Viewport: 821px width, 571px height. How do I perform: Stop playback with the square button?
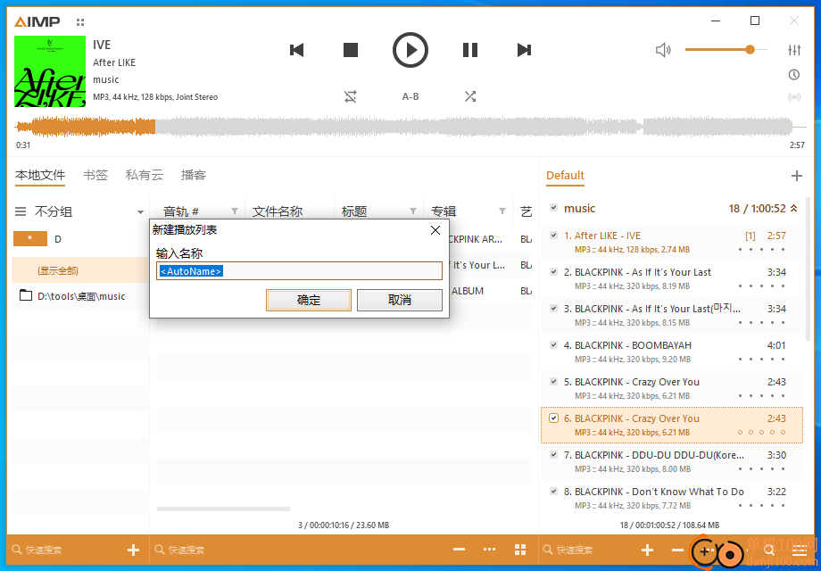coord(351,50)
